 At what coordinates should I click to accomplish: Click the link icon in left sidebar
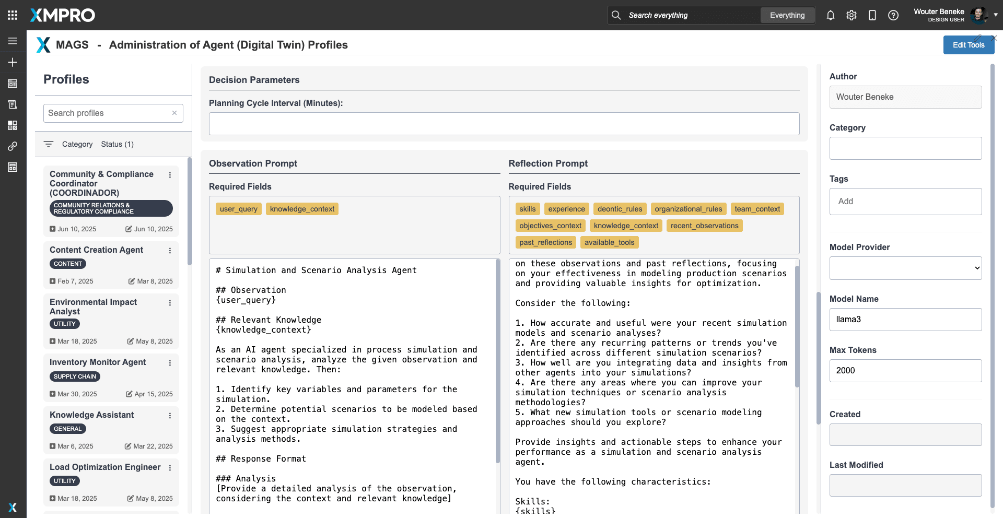[x=13, y=146]
